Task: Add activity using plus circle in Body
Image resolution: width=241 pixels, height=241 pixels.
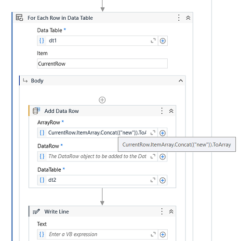Action: [x=102, y=100]
